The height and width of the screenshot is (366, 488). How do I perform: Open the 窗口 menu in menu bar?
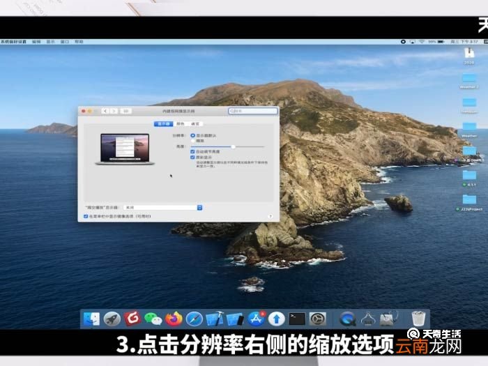[65, 42]
